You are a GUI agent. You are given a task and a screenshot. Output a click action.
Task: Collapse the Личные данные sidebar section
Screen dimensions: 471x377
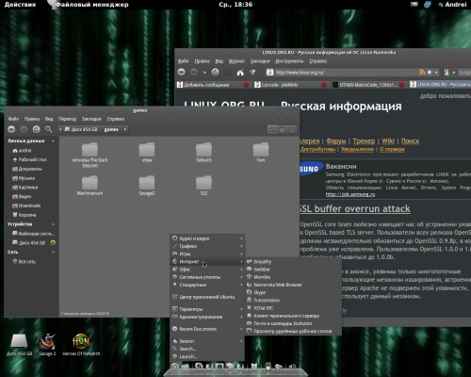pyautogui.click(x=53, y=141)
